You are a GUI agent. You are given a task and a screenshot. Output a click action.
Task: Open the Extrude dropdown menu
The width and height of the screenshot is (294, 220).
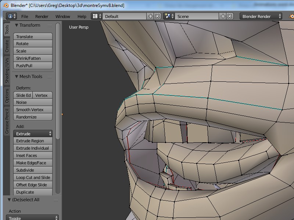click(33, 134)
